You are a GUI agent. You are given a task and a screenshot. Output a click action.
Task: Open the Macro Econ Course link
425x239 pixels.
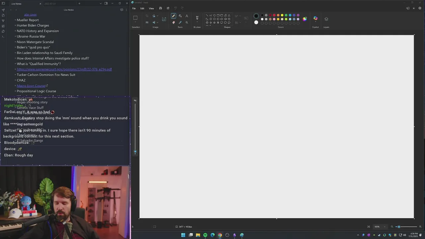pyautogui.click(x=31, y=86)
